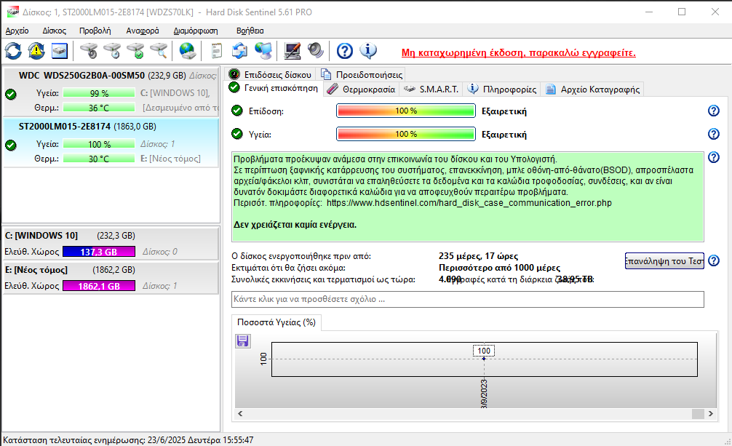This screenshot has width=732, height=446.
Task: Click the blue info bubble toolbar icon
Action: pyautogui.click(x=368, y=51)
